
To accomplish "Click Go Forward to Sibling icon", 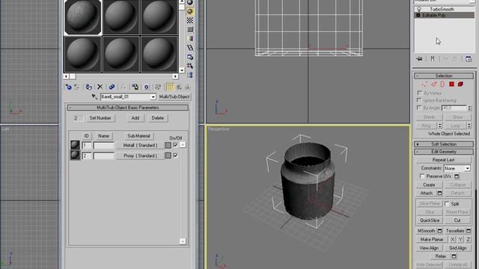I will 188,87.
